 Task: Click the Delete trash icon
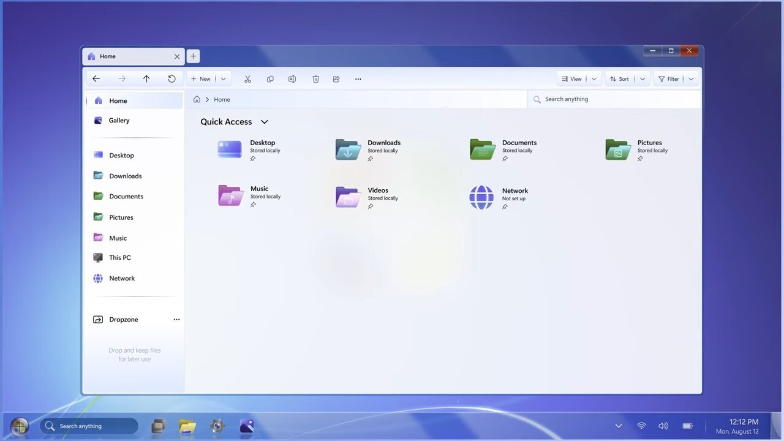tap(315, 79)
